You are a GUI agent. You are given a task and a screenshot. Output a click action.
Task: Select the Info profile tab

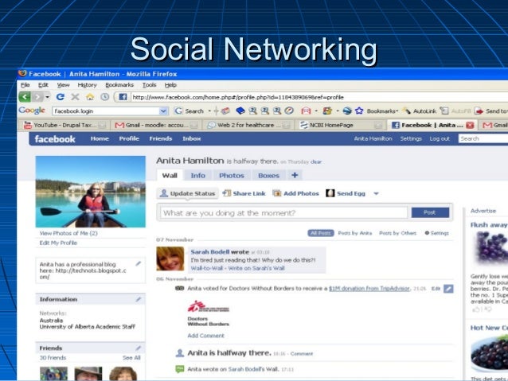coord(197,176)
